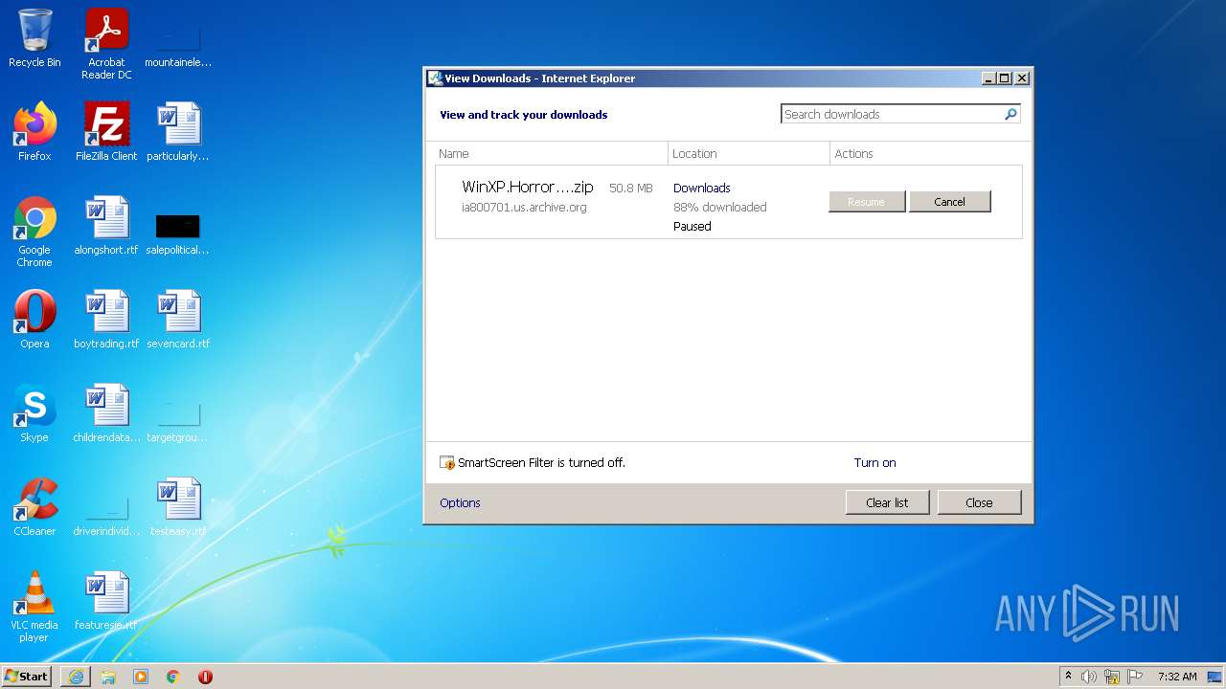
Task: Select alongshort.rtf document icon
Action: pyautogui.click(x=106, y=225)
